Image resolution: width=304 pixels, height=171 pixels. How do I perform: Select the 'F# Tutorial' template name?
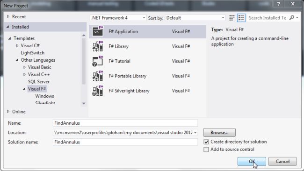pyautogui.click(x=119, y=61)
